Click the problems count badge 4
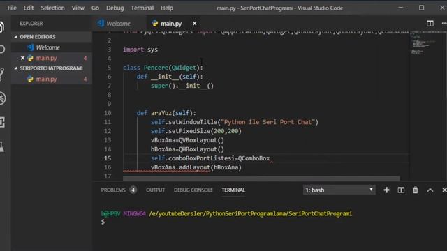The height and width of the screenshot is (251, 447). point(133,190)
